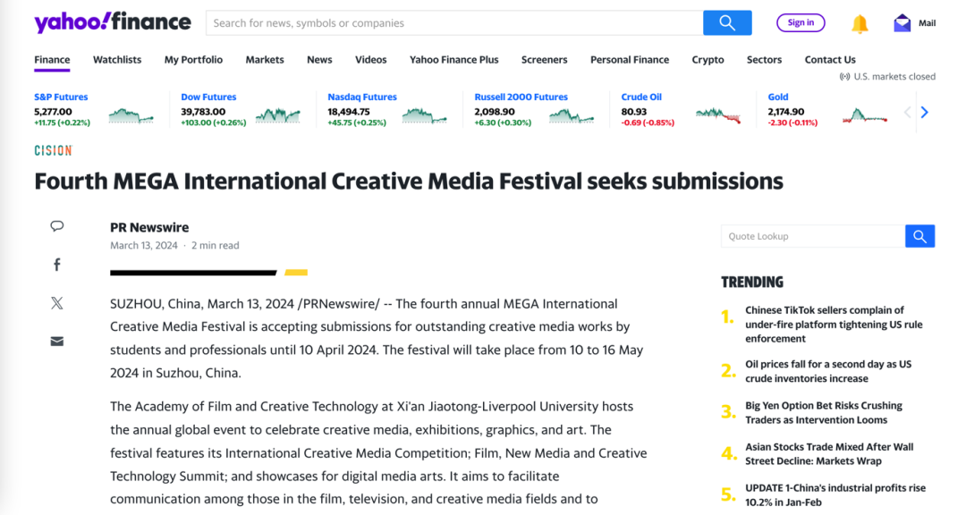Open the Markets menu
Viewport: 966px width, 515px height.
tap(265, 60)
